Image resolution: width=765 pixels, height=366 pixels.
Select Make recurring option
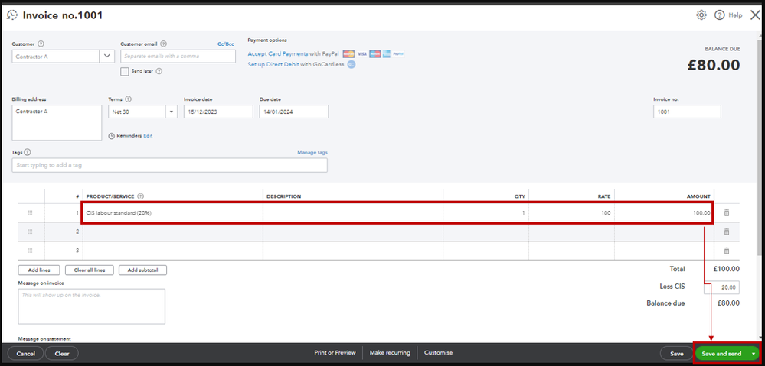[390, 353]
